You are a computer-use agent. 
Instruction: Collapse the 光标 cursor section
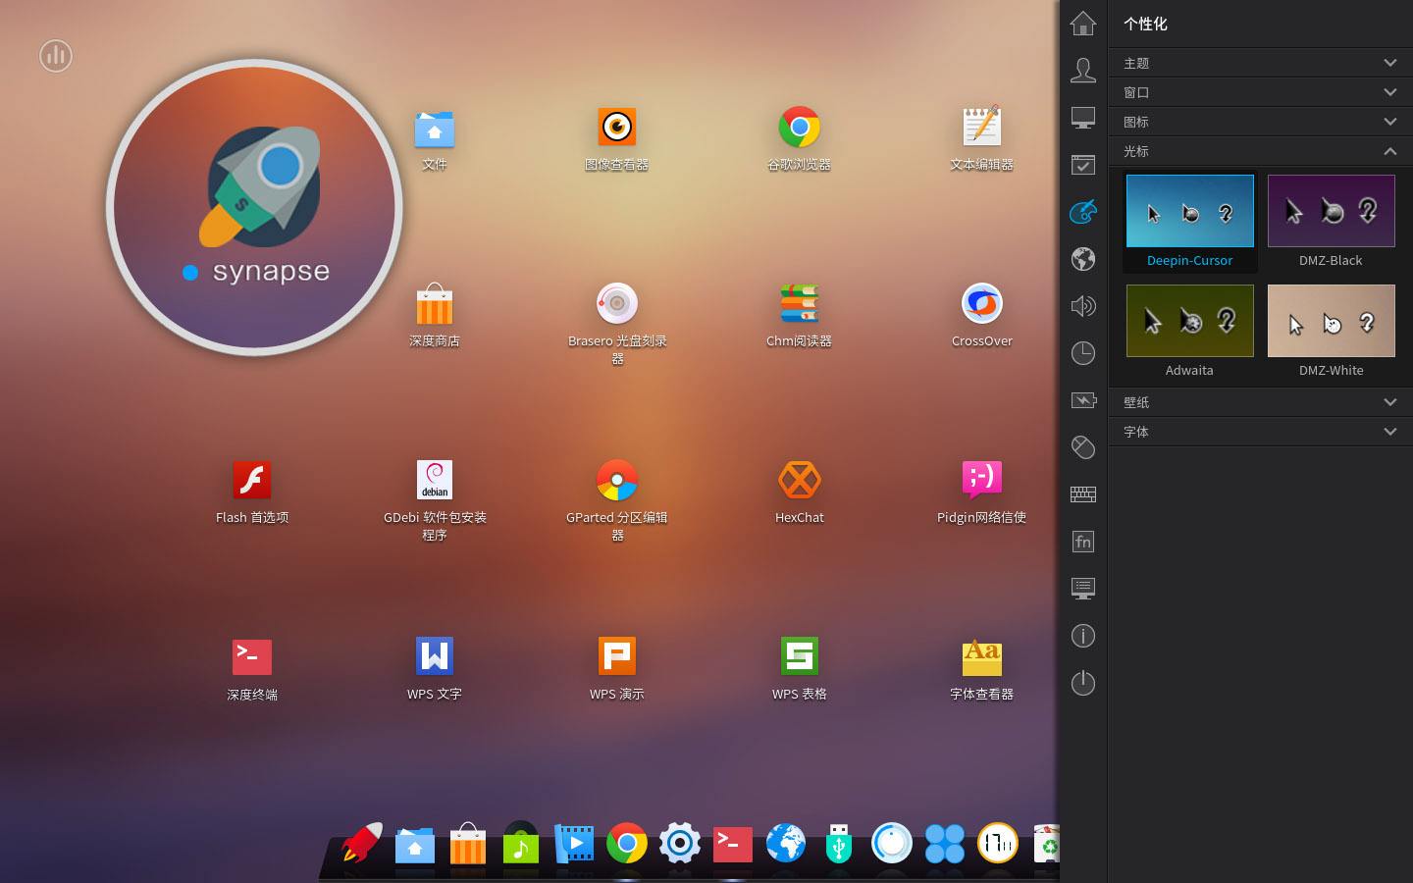click(x=1260, y=151)
